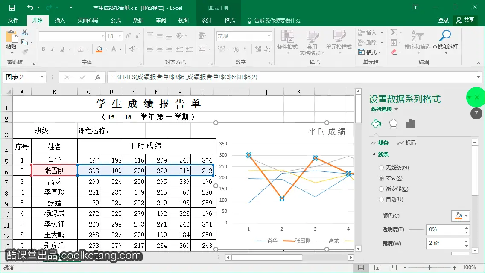This screenshot has height=273, width=485.
Task: Select Solid line (实线) option
Action: point(391,178)
